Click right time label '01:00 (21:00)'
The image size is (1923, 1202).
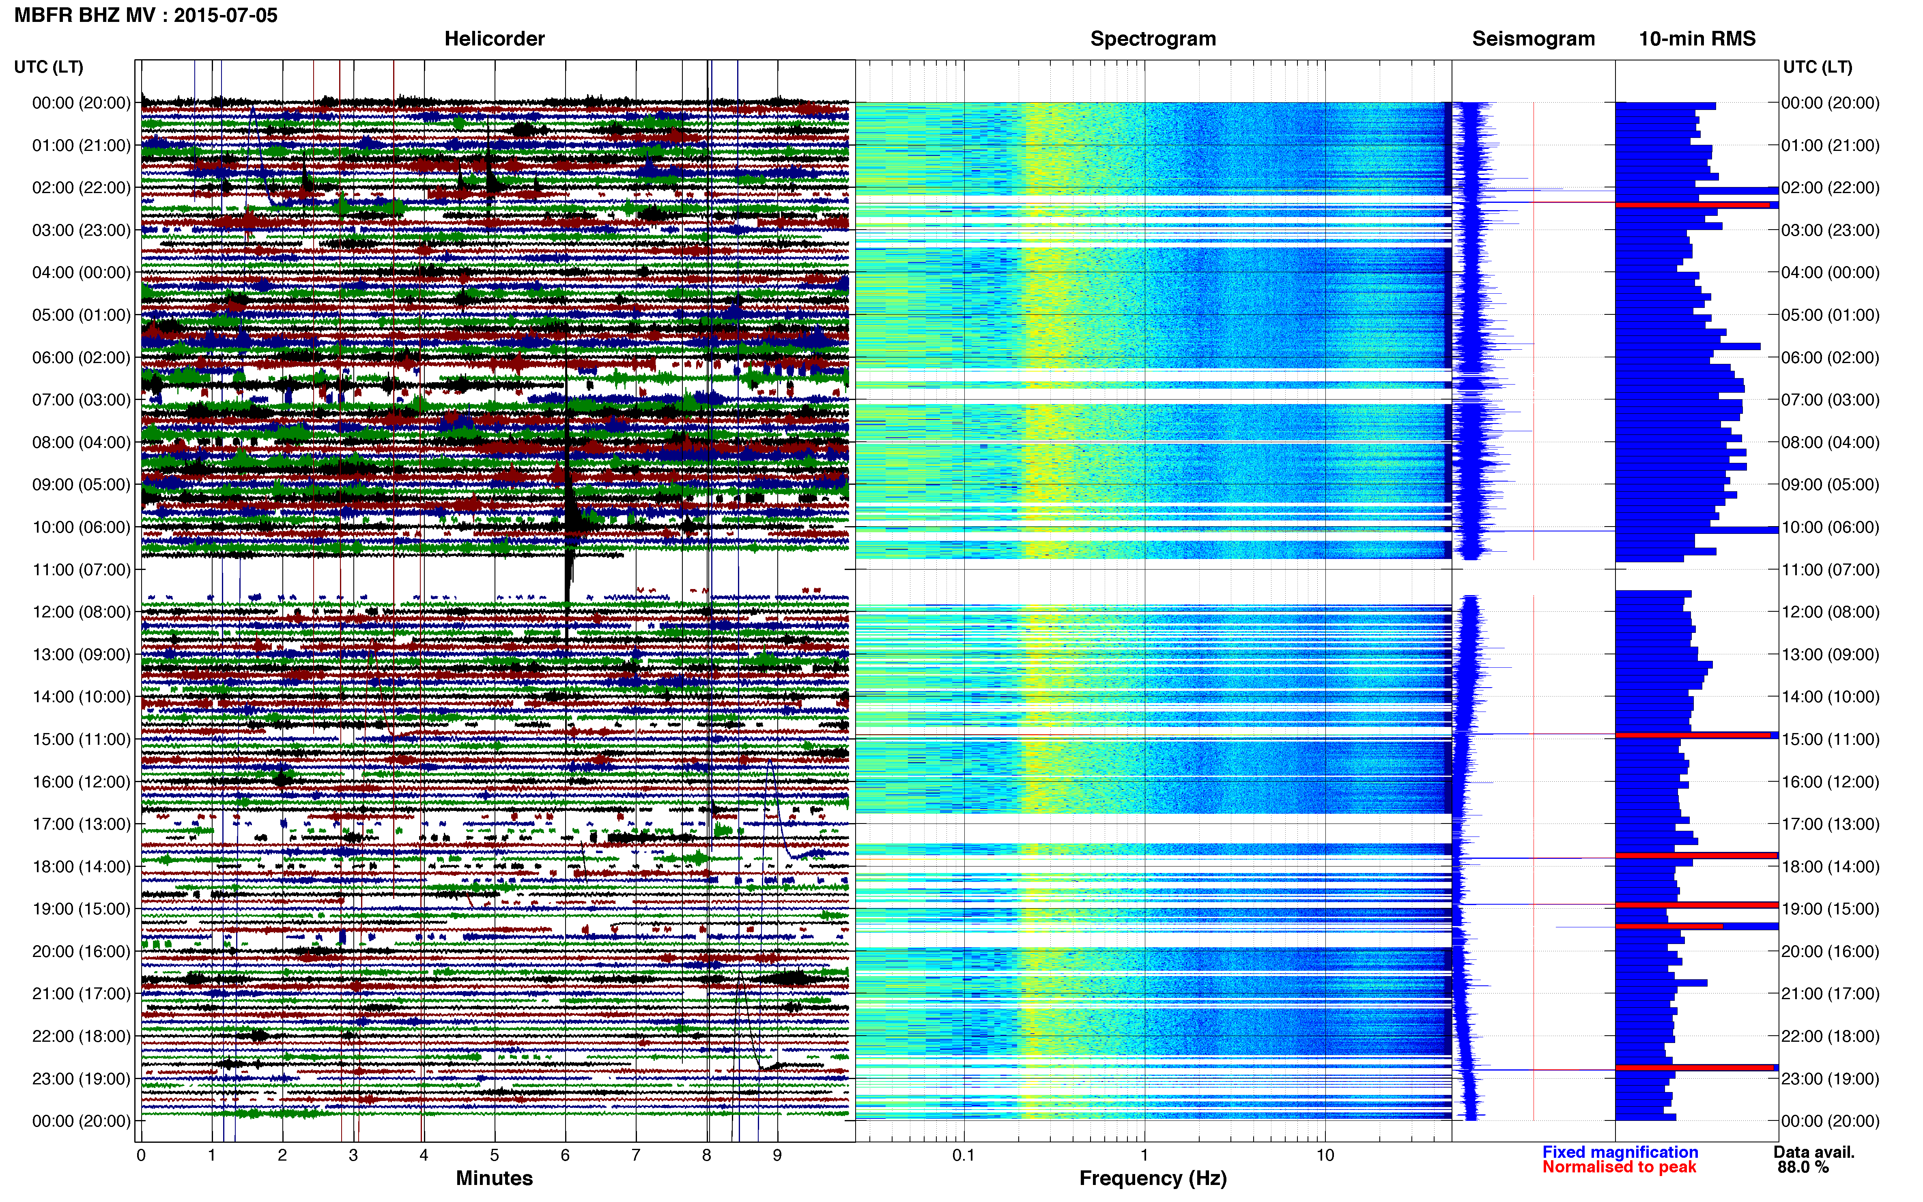[x=1831, y=146]
